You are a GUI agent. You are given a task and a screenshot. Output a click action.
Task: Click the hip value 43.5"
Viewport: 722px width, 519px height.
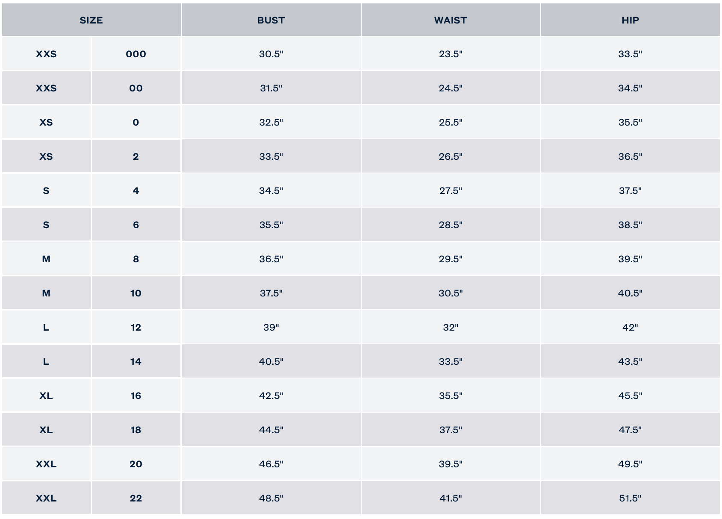630,361
